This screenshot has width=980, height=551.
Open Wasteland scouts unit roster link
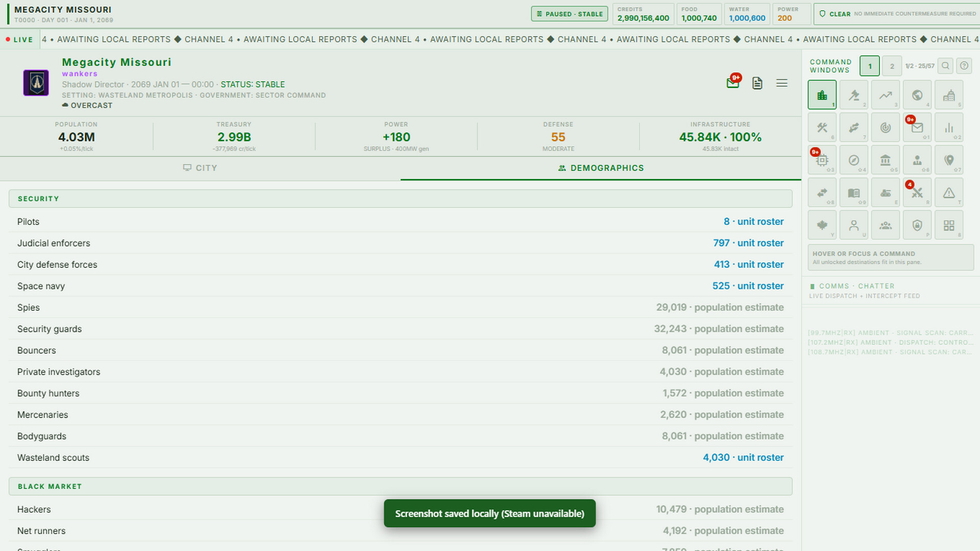click(x=743, y=457)
